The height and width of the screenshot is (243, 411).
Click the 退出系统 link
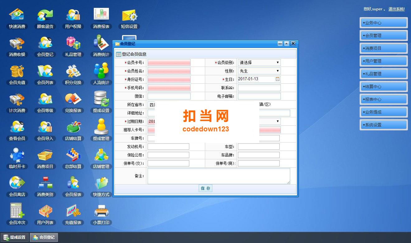point(396,9)
